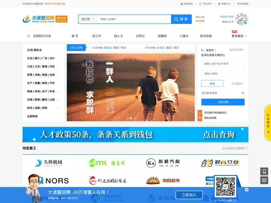Select the second carousel dot indicator
The width and height of the screenshot is (271, 203).
point(131,118)
